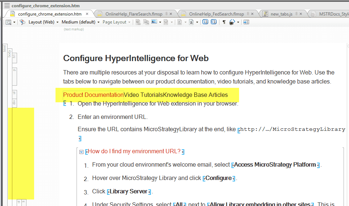This screenshot has height=206, width=349.
Task: Collapse the 'How do I find my environment URL?' dropdown
Action: 82,152
